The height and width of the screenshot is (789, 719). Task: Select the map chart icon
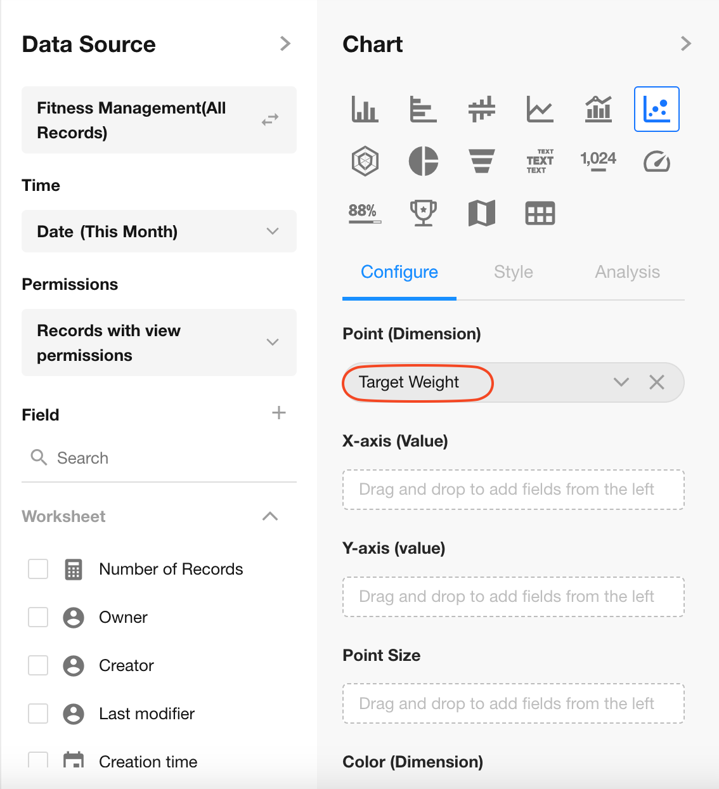pyautogui.click(x=482, y=213)
